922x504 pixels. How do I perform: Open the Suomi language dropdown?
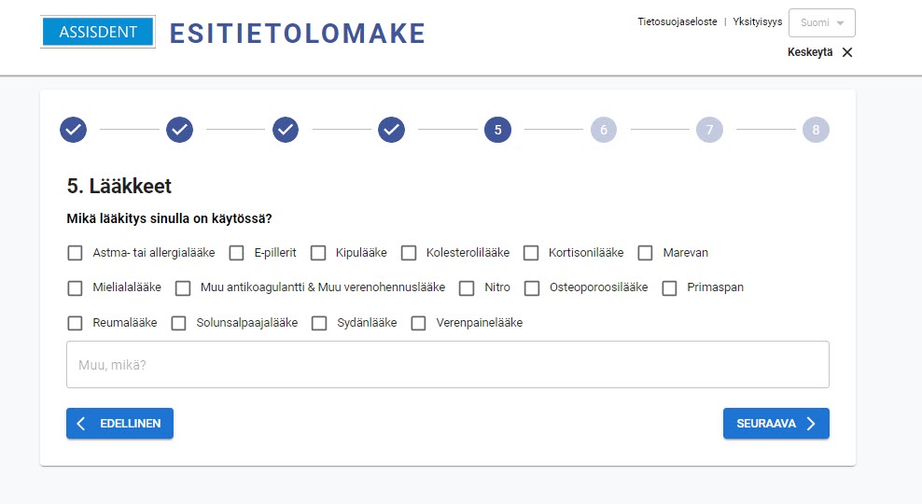coord(821,23)
